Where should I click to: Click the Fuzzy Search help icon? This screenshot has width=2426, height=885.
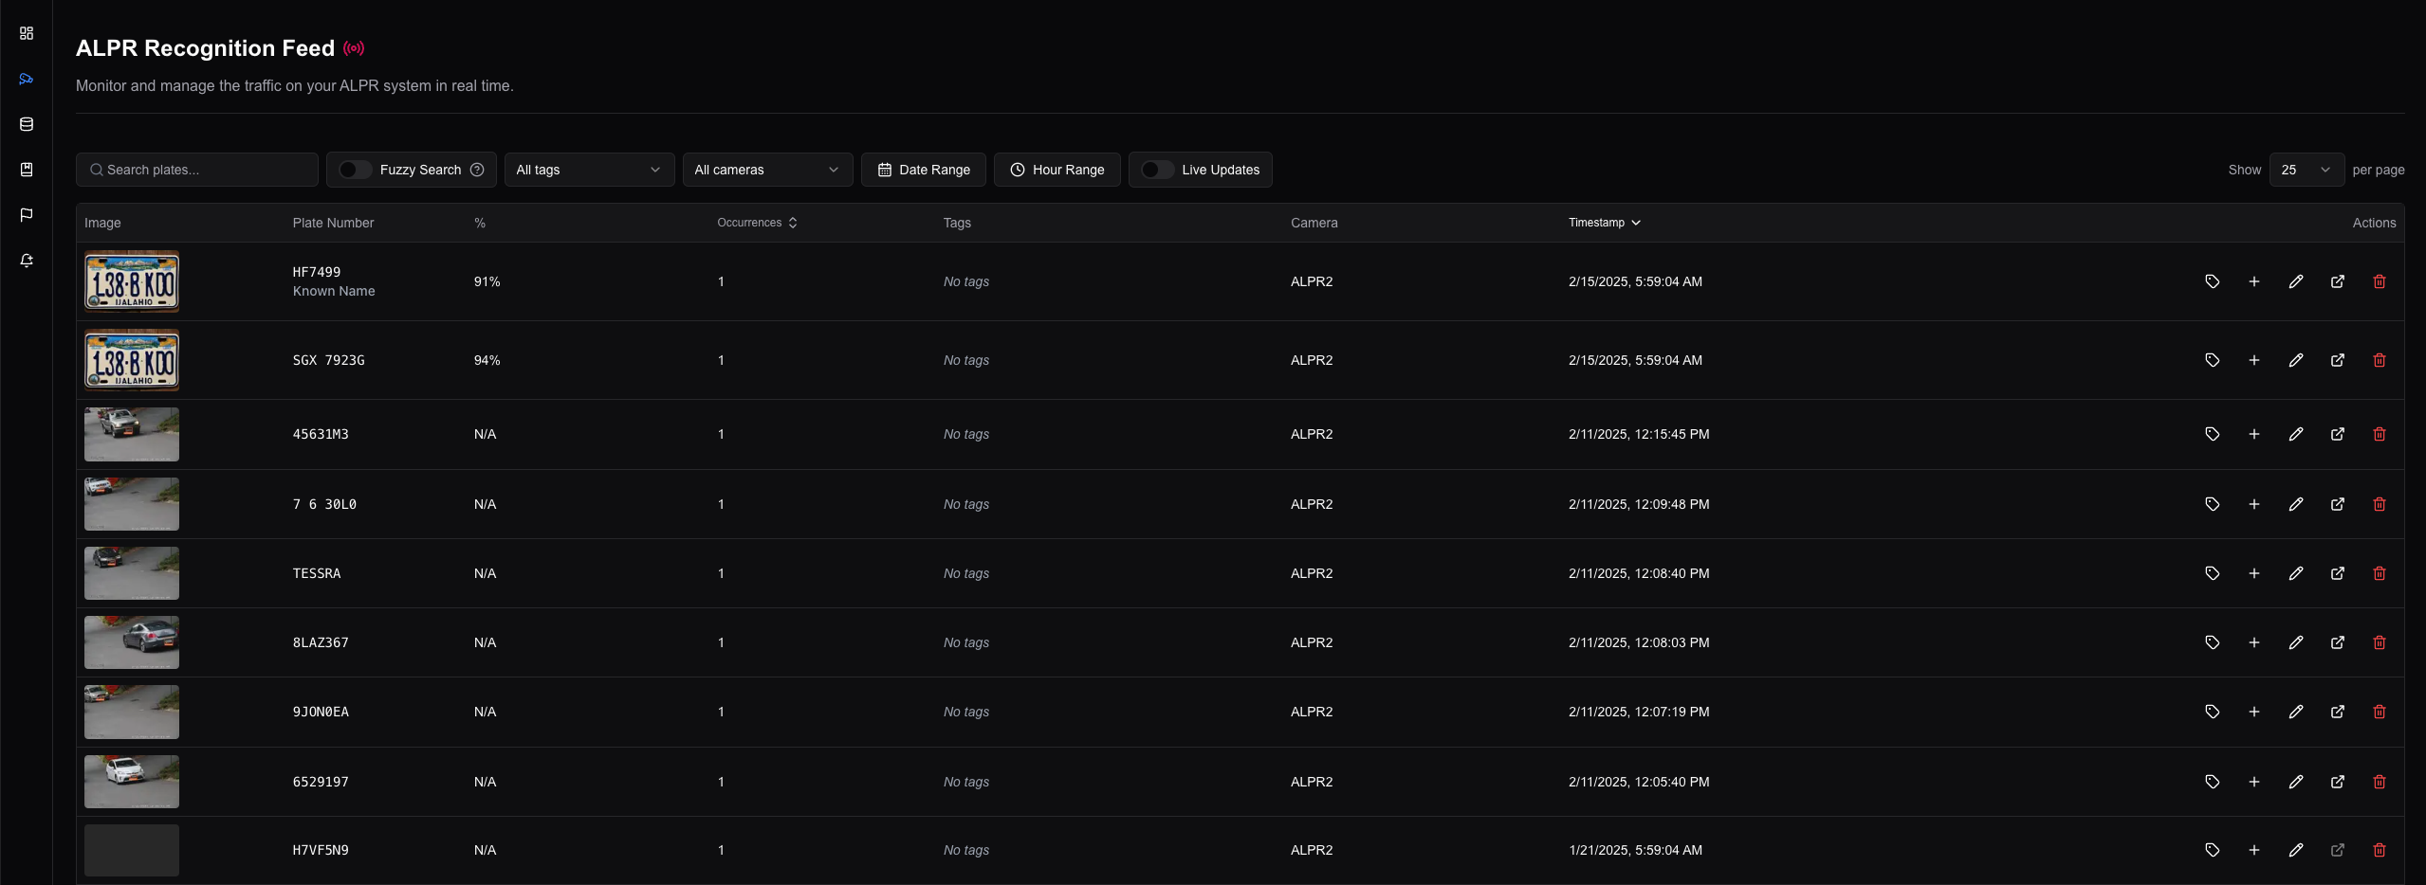click(477, 170)
